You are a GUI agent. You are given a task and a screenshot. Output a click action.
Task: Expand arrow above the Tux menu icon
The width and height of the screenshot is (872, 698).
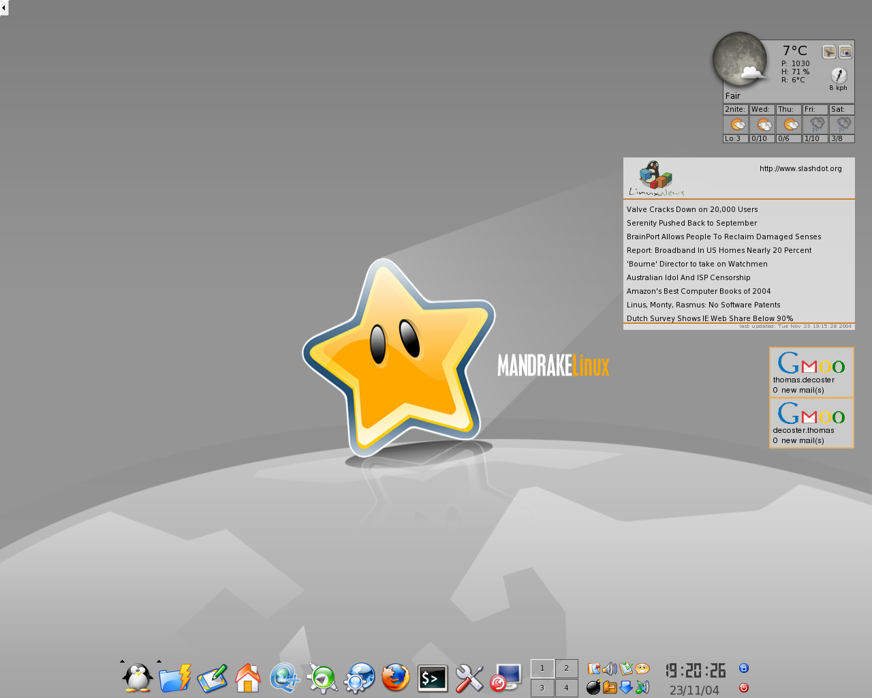[x=122, y=661]
